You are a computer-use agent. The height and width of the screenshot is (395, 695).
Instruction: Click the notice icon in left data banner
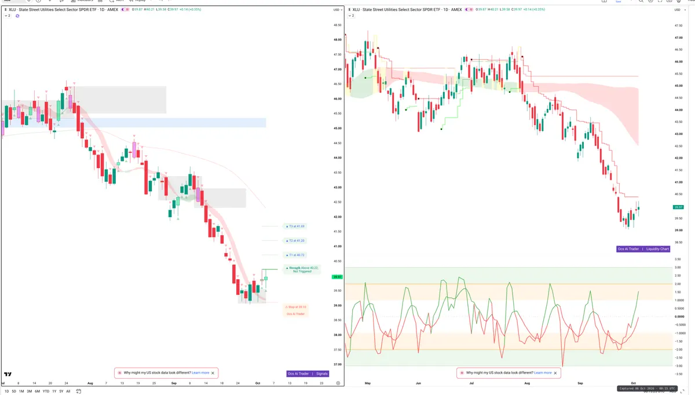click(x=120, y=373)
